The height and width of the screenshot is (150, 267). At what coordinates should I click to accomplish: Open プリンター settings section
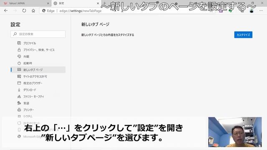[x=38, y=110]
